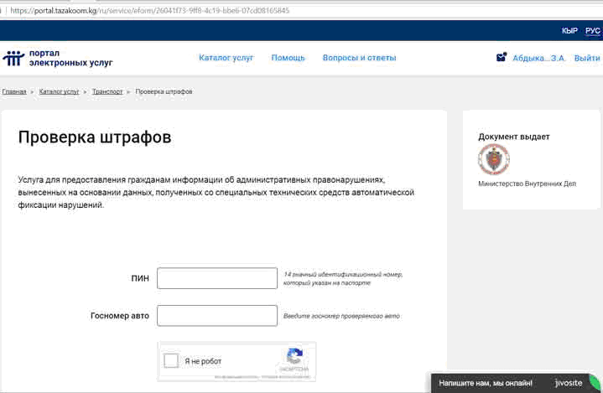Image resolution: width=603 pixels, height=393 pixels.
Task: Click the Госномер авто input field
Action: click(217, 315)
